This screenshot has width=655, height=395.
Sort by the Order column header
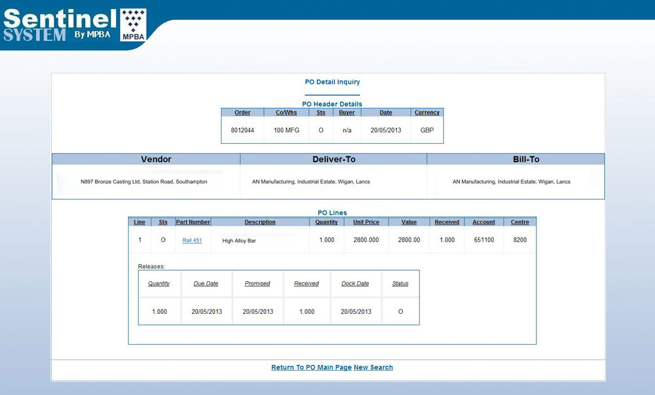coord(242,112)
